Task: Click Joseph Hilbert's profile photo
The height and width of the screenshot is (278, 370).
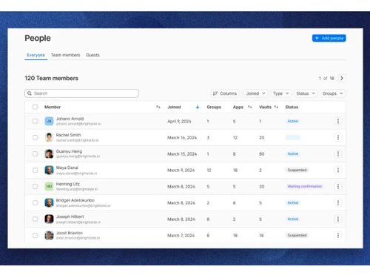Action: (49, 219)
